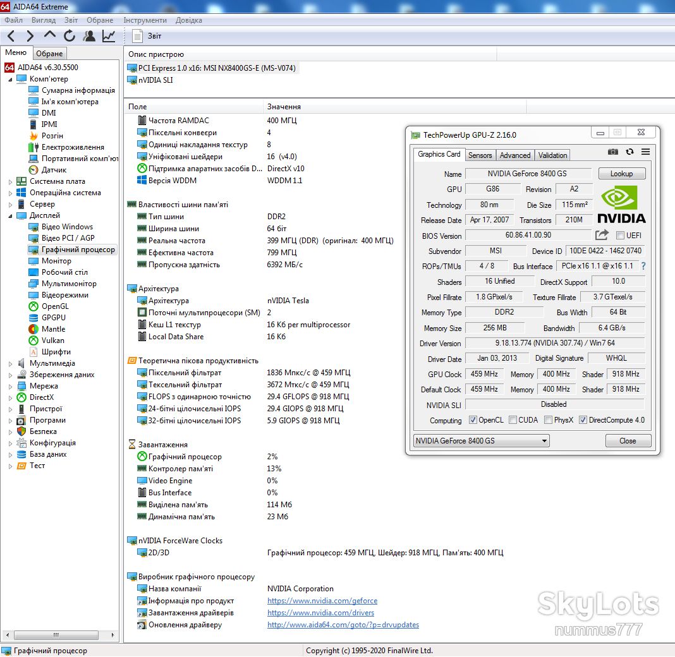Screen dimensions: 675x657
Task: Open the graph chart toolbar icon
Action: point(109,36)
